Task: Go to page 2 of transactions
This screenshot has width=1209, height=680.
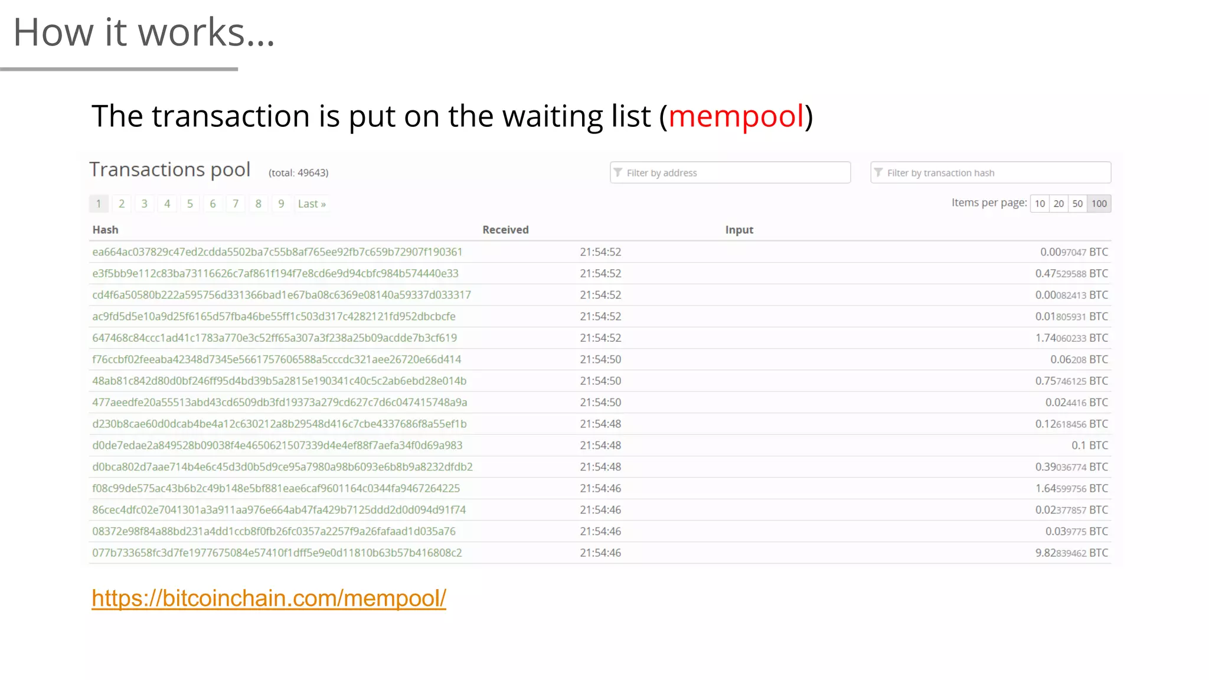Action: (x=122, y=204)
